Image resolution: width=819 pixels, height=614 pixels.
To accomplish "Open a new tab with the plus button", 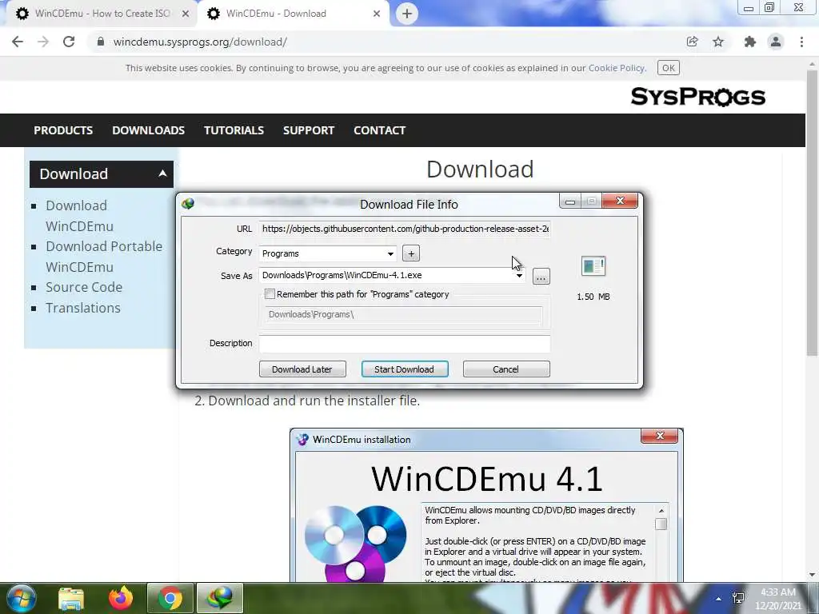I will pyautogui.click(x=407, y=14).
